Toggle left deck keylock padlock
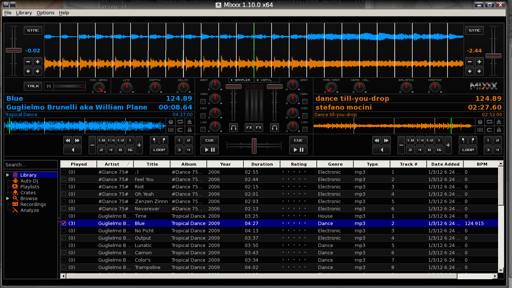The width and height of the screenshot is (512, 288). [189, 130]
